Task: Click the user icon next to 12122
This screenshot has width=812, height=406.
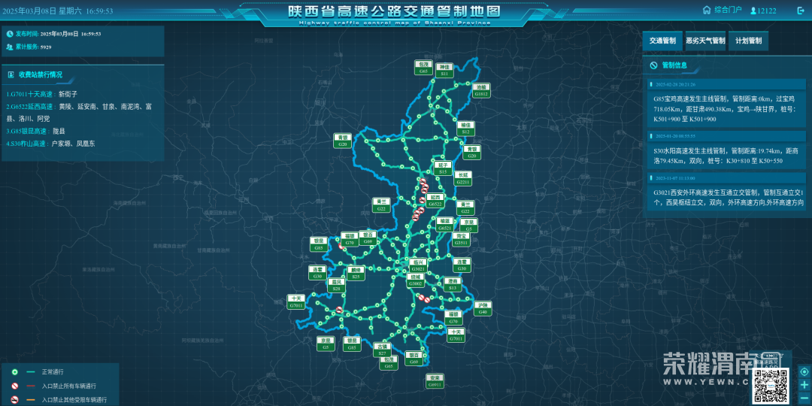Action: (753, 11)
